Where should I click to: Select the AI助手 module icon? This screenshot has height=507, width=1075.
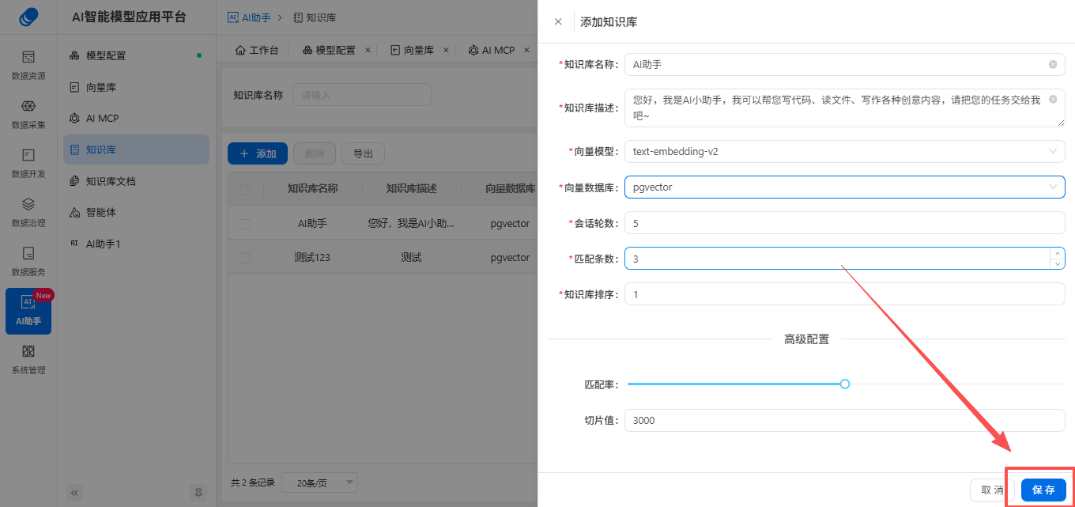coord(28,311)
